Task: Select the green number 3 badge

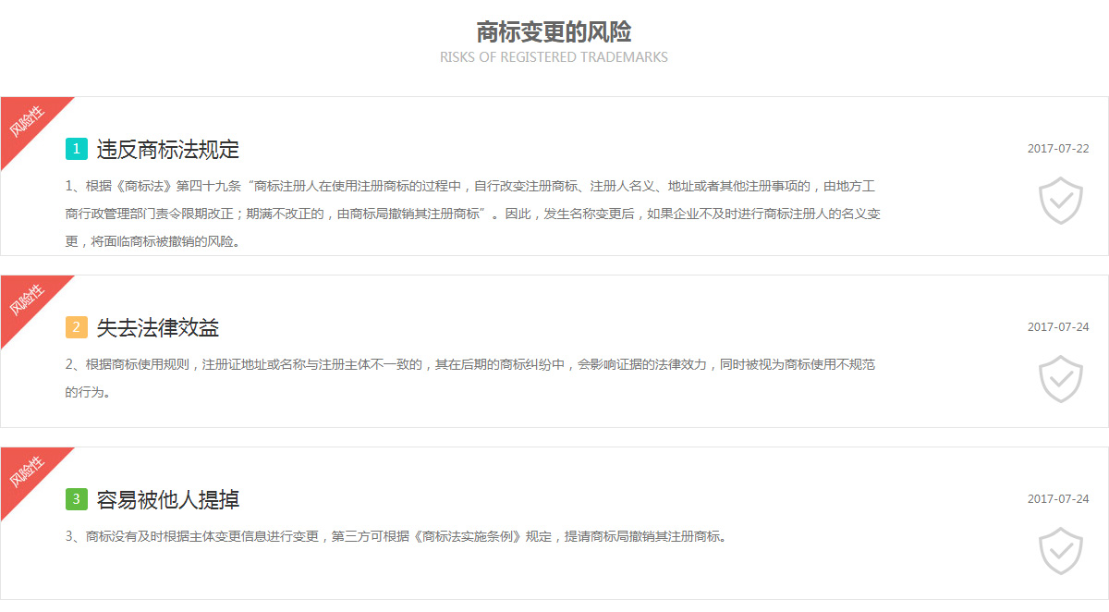Action: point(77,500)
